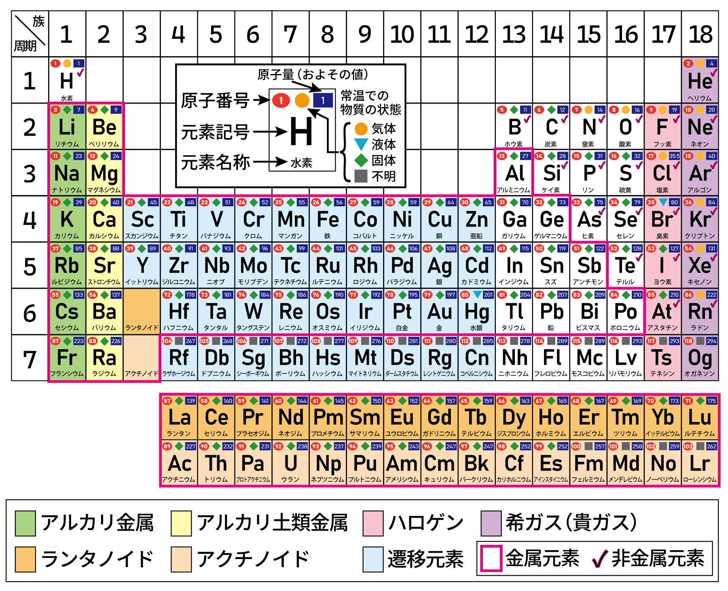Click the blue liquid triangle in the legend

[x=361, y=144]
